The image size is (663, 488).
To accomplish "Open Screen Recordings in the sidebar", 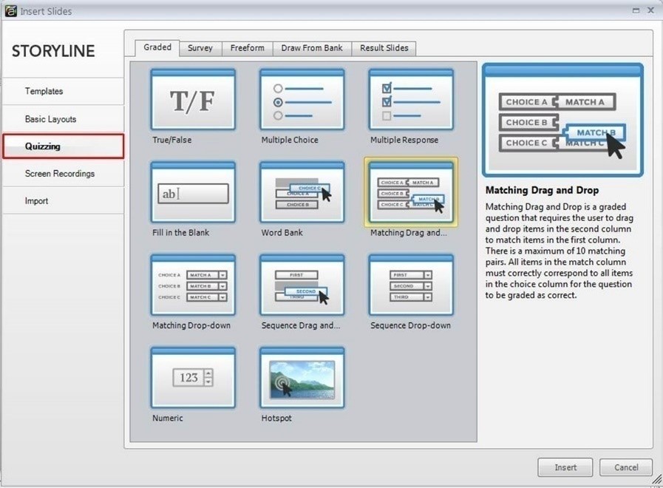I will click(x=63, y=173).
